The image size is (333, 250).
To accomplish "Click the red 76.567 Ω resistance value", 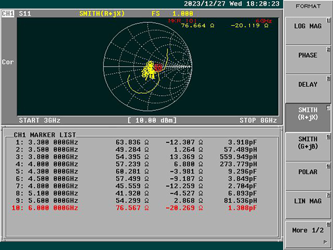I will click(x=132, y=208).
